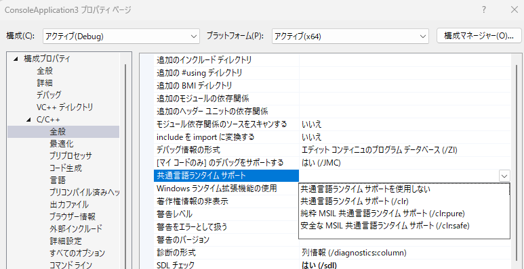Select 詳細 in the tree
524x269 pixels.
pyautogui.click(x=45, y=83)
